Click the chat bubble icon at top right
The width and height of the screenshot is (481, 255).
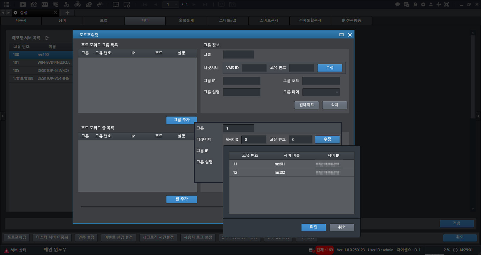tap(397, 4)
